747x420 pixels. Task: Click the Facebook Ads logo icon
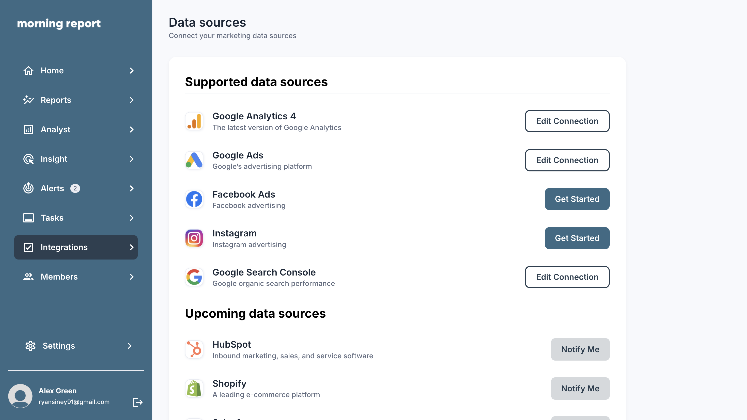[x=194, y=199]
